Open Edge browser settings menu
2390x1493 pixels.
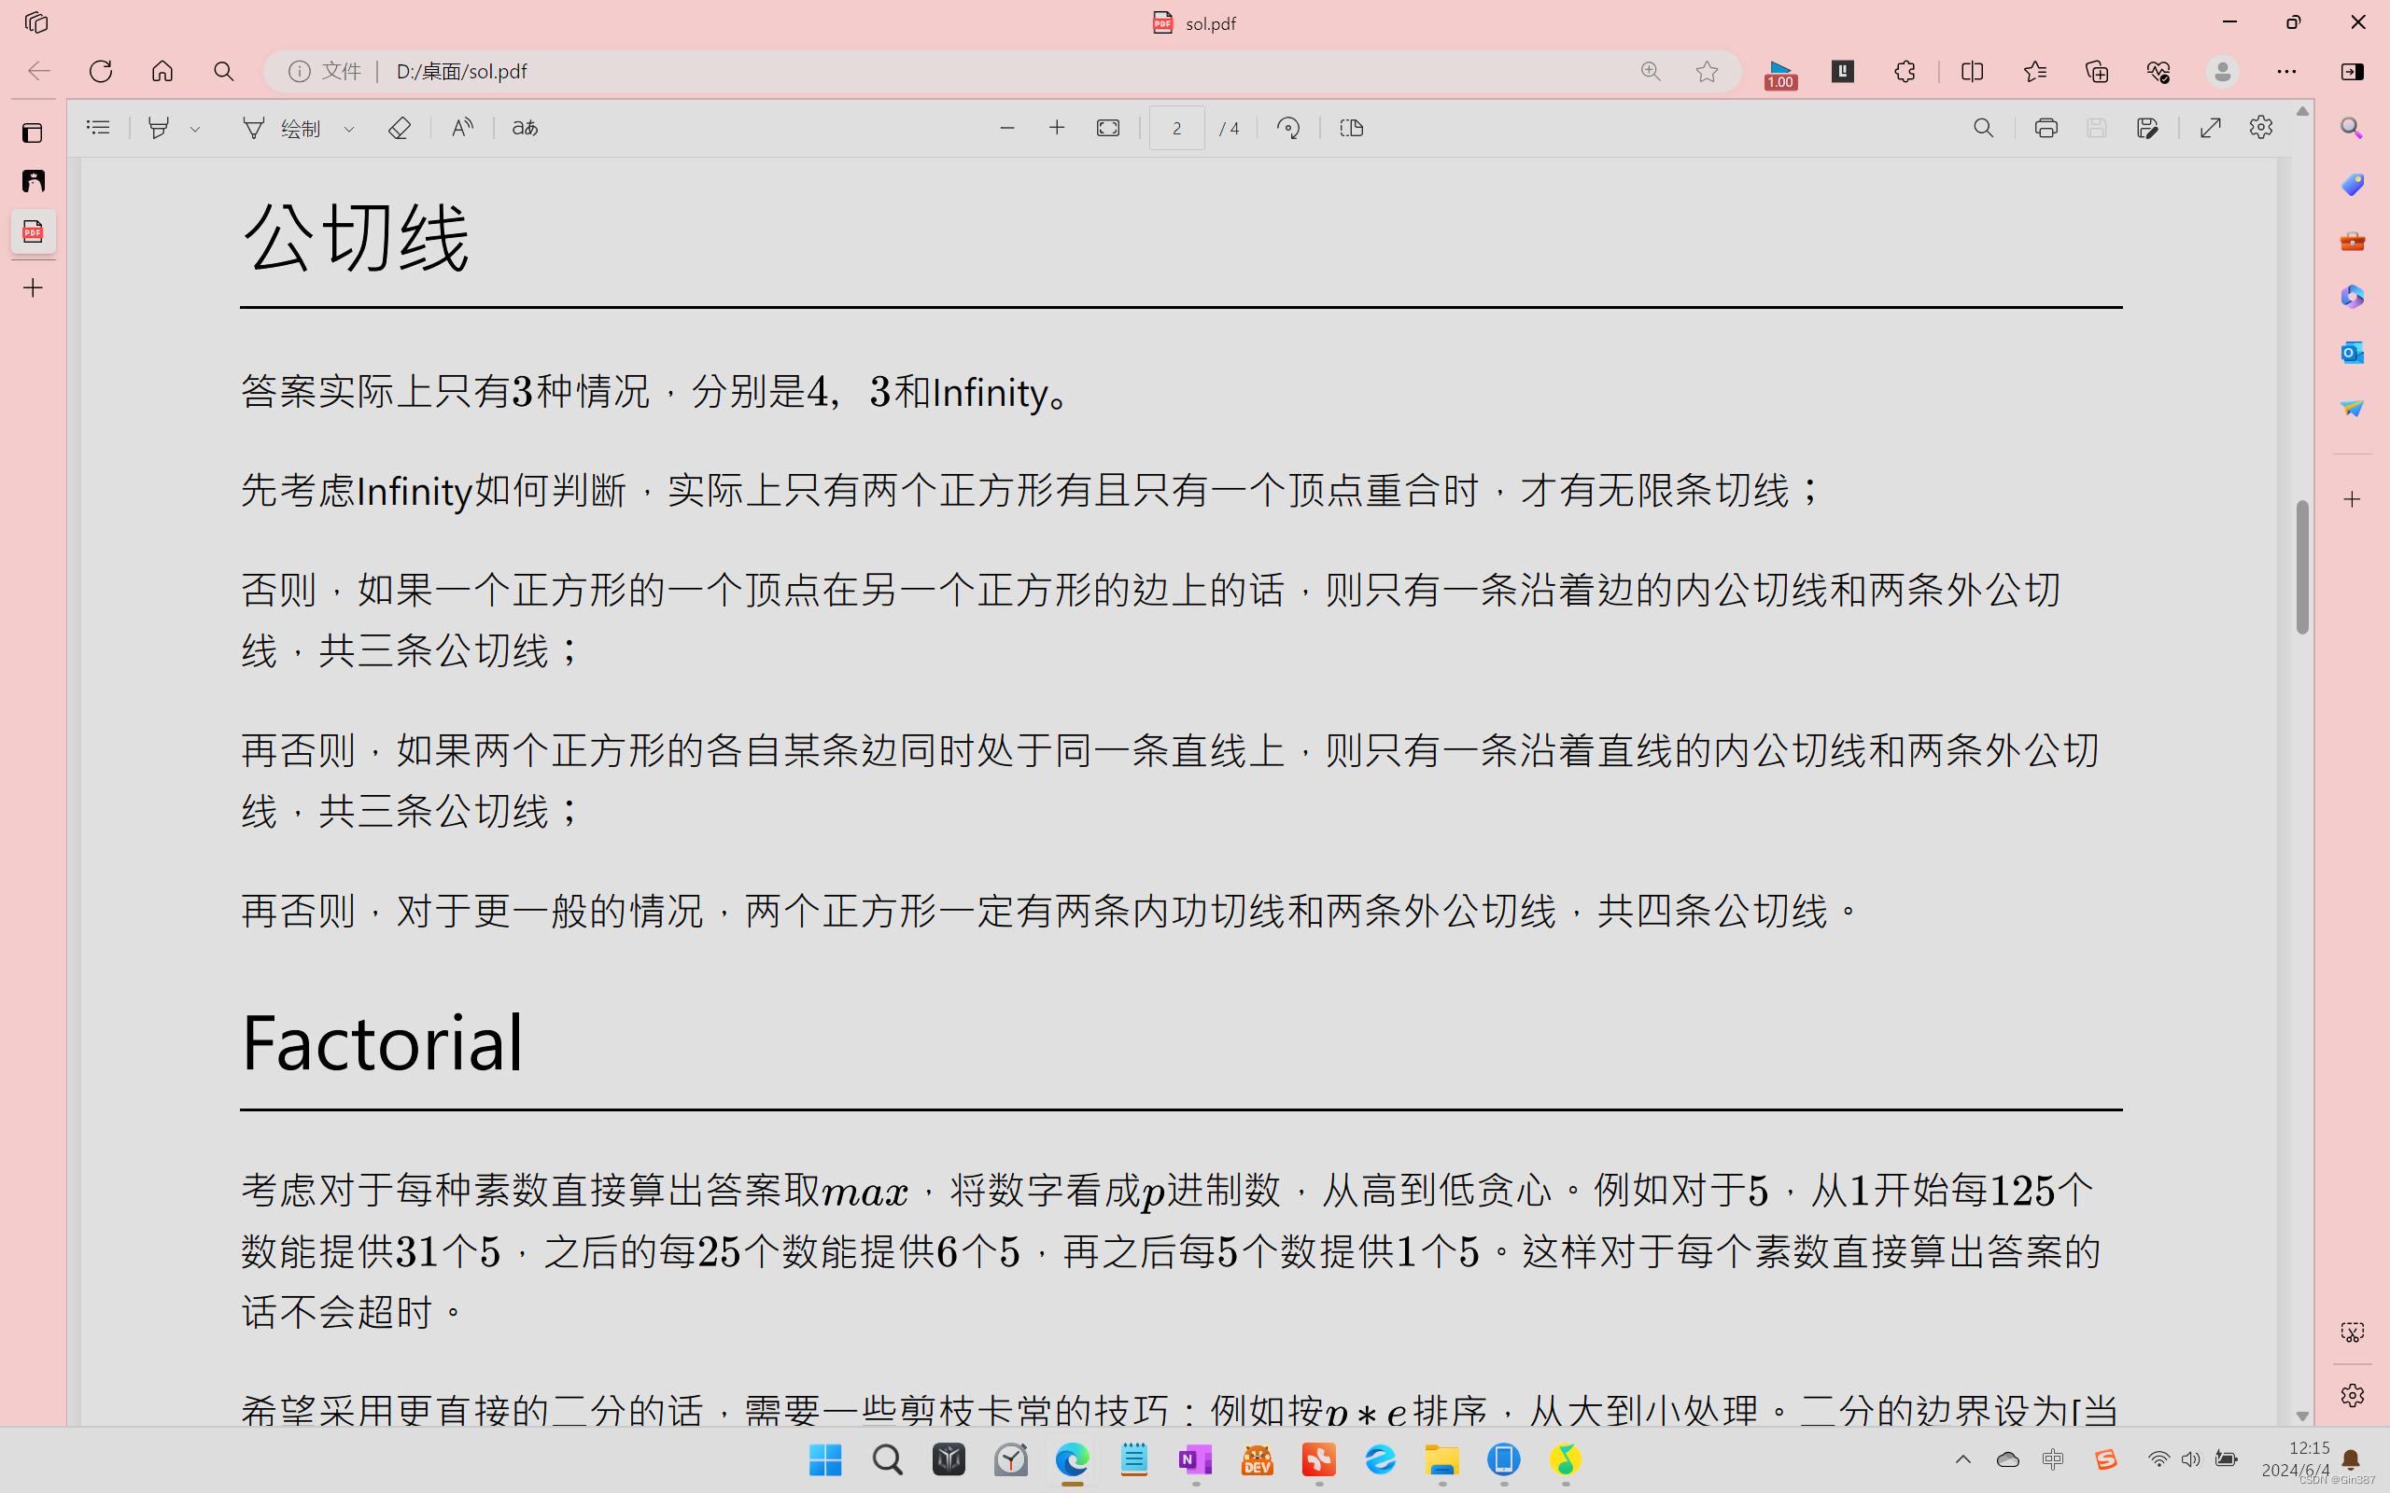pos(2287,71)
